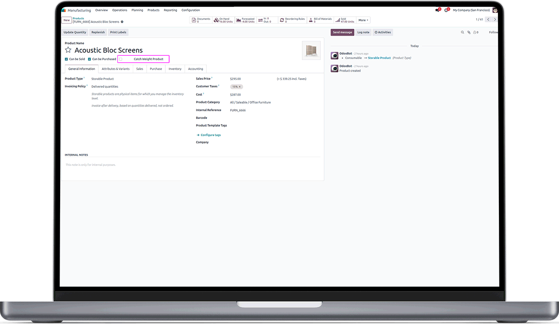The image size is (559, 324).
Task: Toggle the Can be Purchased checkbox
Action: click(x=89, y=59)
